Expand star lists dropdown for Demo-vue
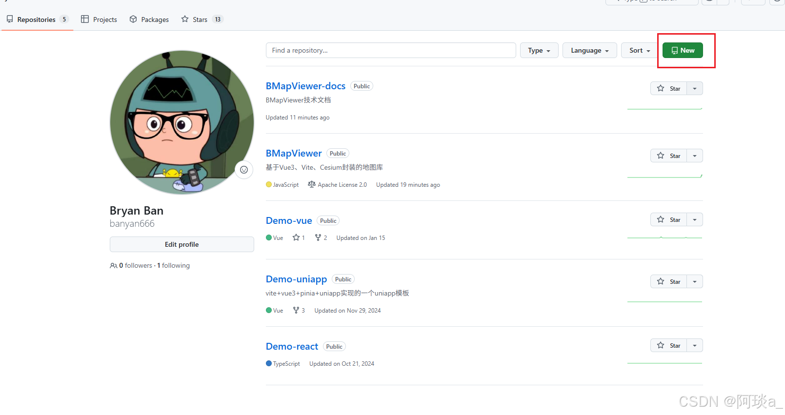Screen dimensions: 785x415 (x=695, y=219)
